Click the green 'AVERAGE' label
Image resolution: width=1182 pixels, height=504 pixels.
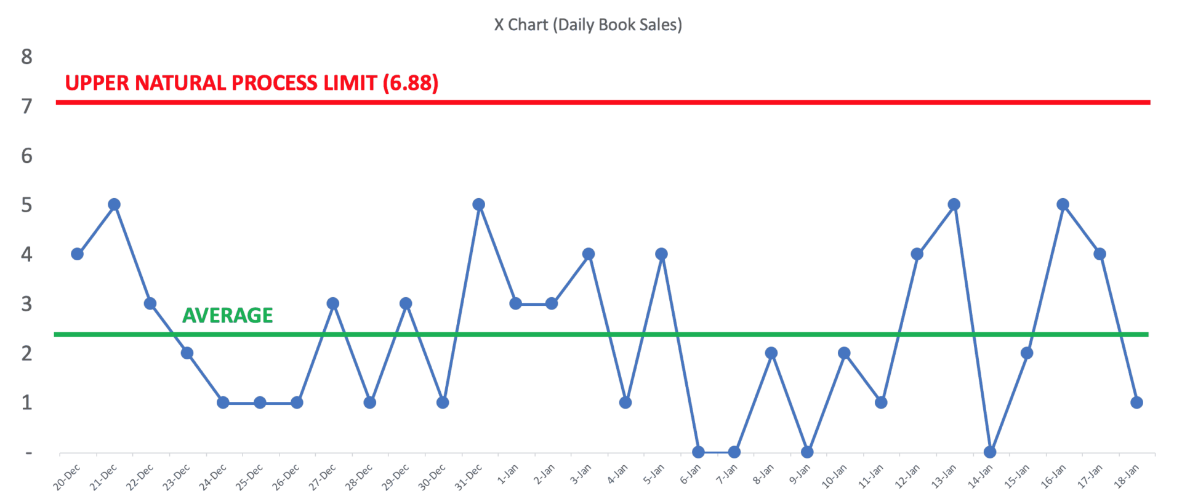point(227,315)
